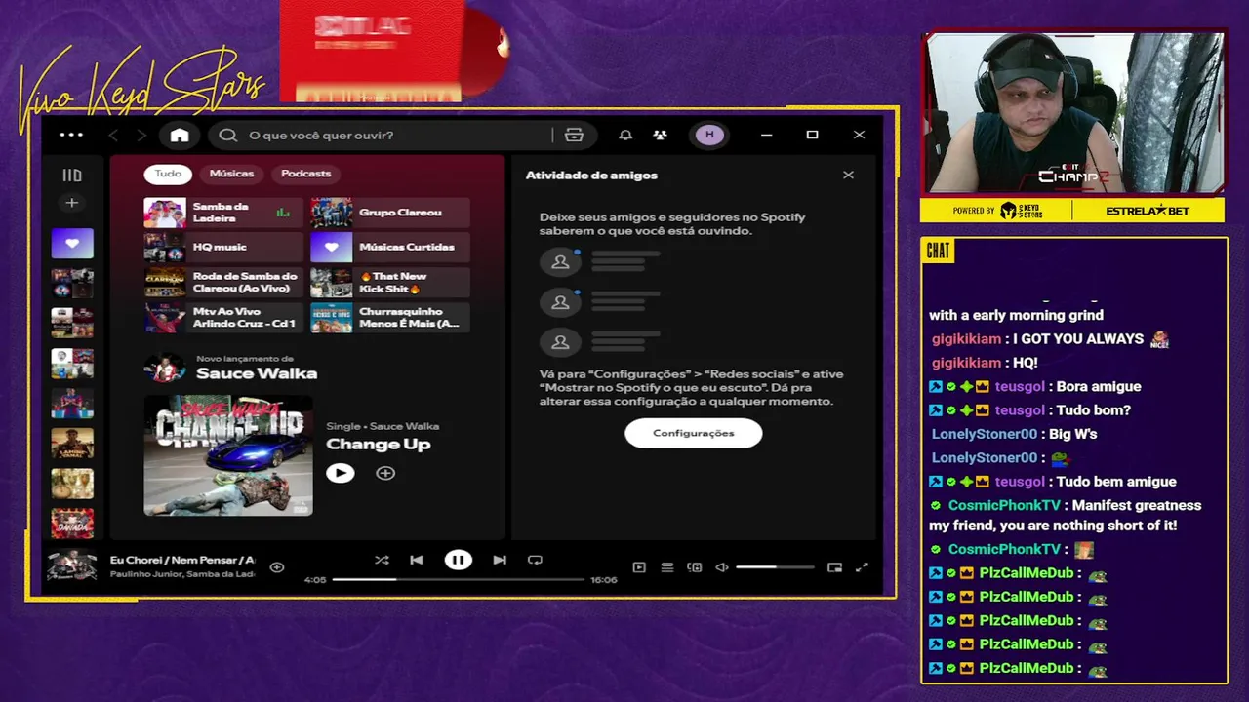This screenshot has height=702, width=1249.
Task: Seek on the song progress bar
Action: pos(458,579)
